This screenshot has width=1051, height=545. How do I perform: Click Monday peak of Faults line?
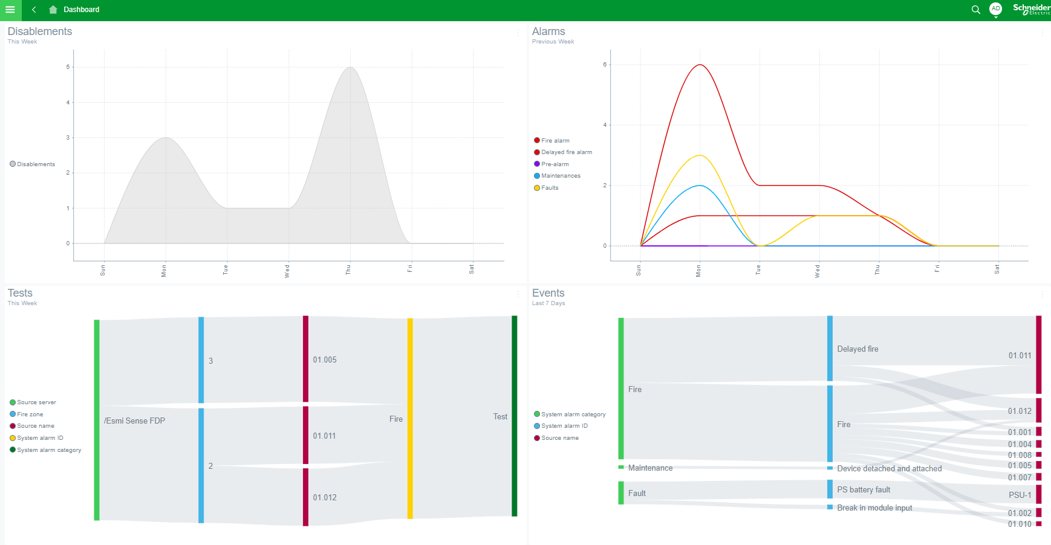pyautogui.click(x=700, y=155)
